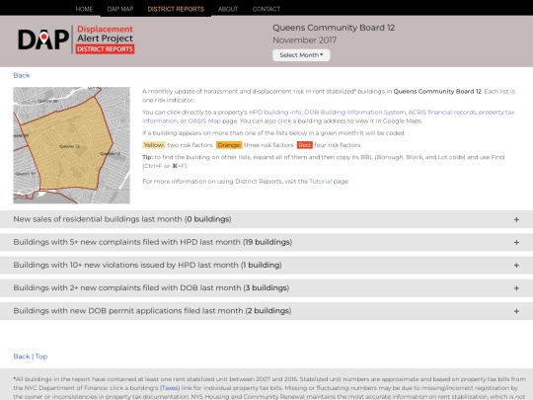This screenshot has height=400, width=533.
Task: Select DISTRICT REPORTS in nav bar
Action: pos(176,9)
